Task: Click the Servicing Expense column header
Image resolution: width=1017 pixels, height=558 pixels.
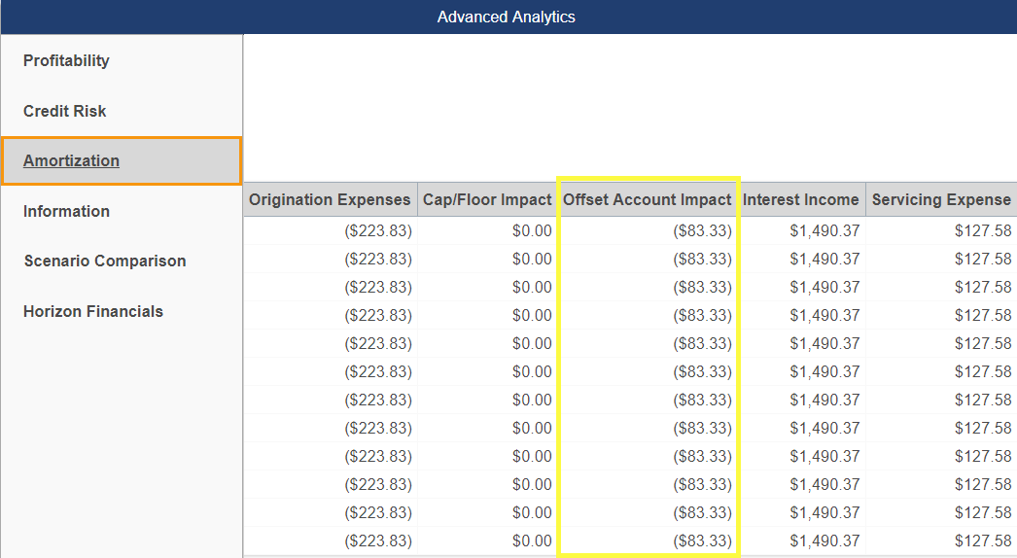Action: (x=941, y=199)
